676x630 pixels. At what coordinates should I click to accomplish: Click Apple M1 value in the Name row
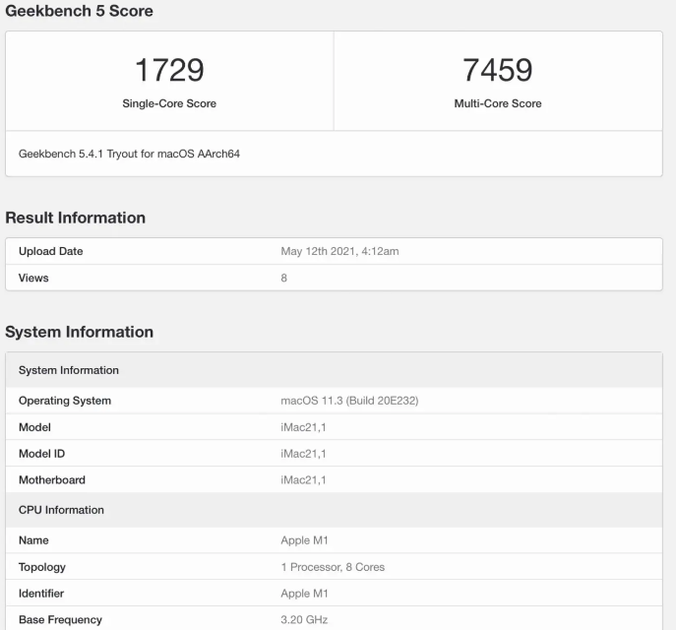click(304, 540)
